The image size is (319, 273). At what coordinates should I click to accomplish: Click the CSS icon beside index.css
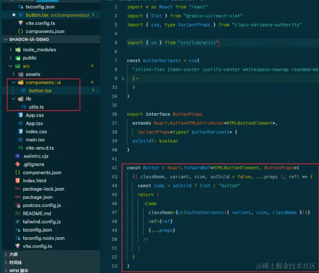point(20,132)
